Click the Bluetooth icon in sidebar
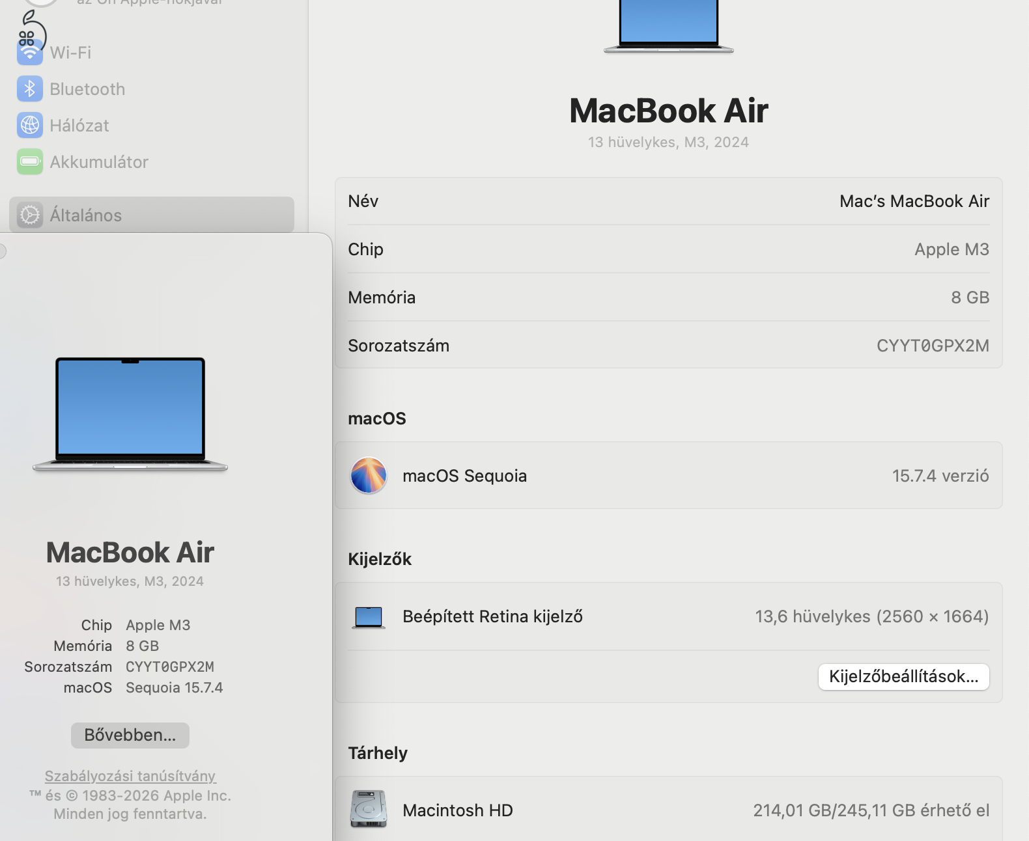 pos(30,89)
